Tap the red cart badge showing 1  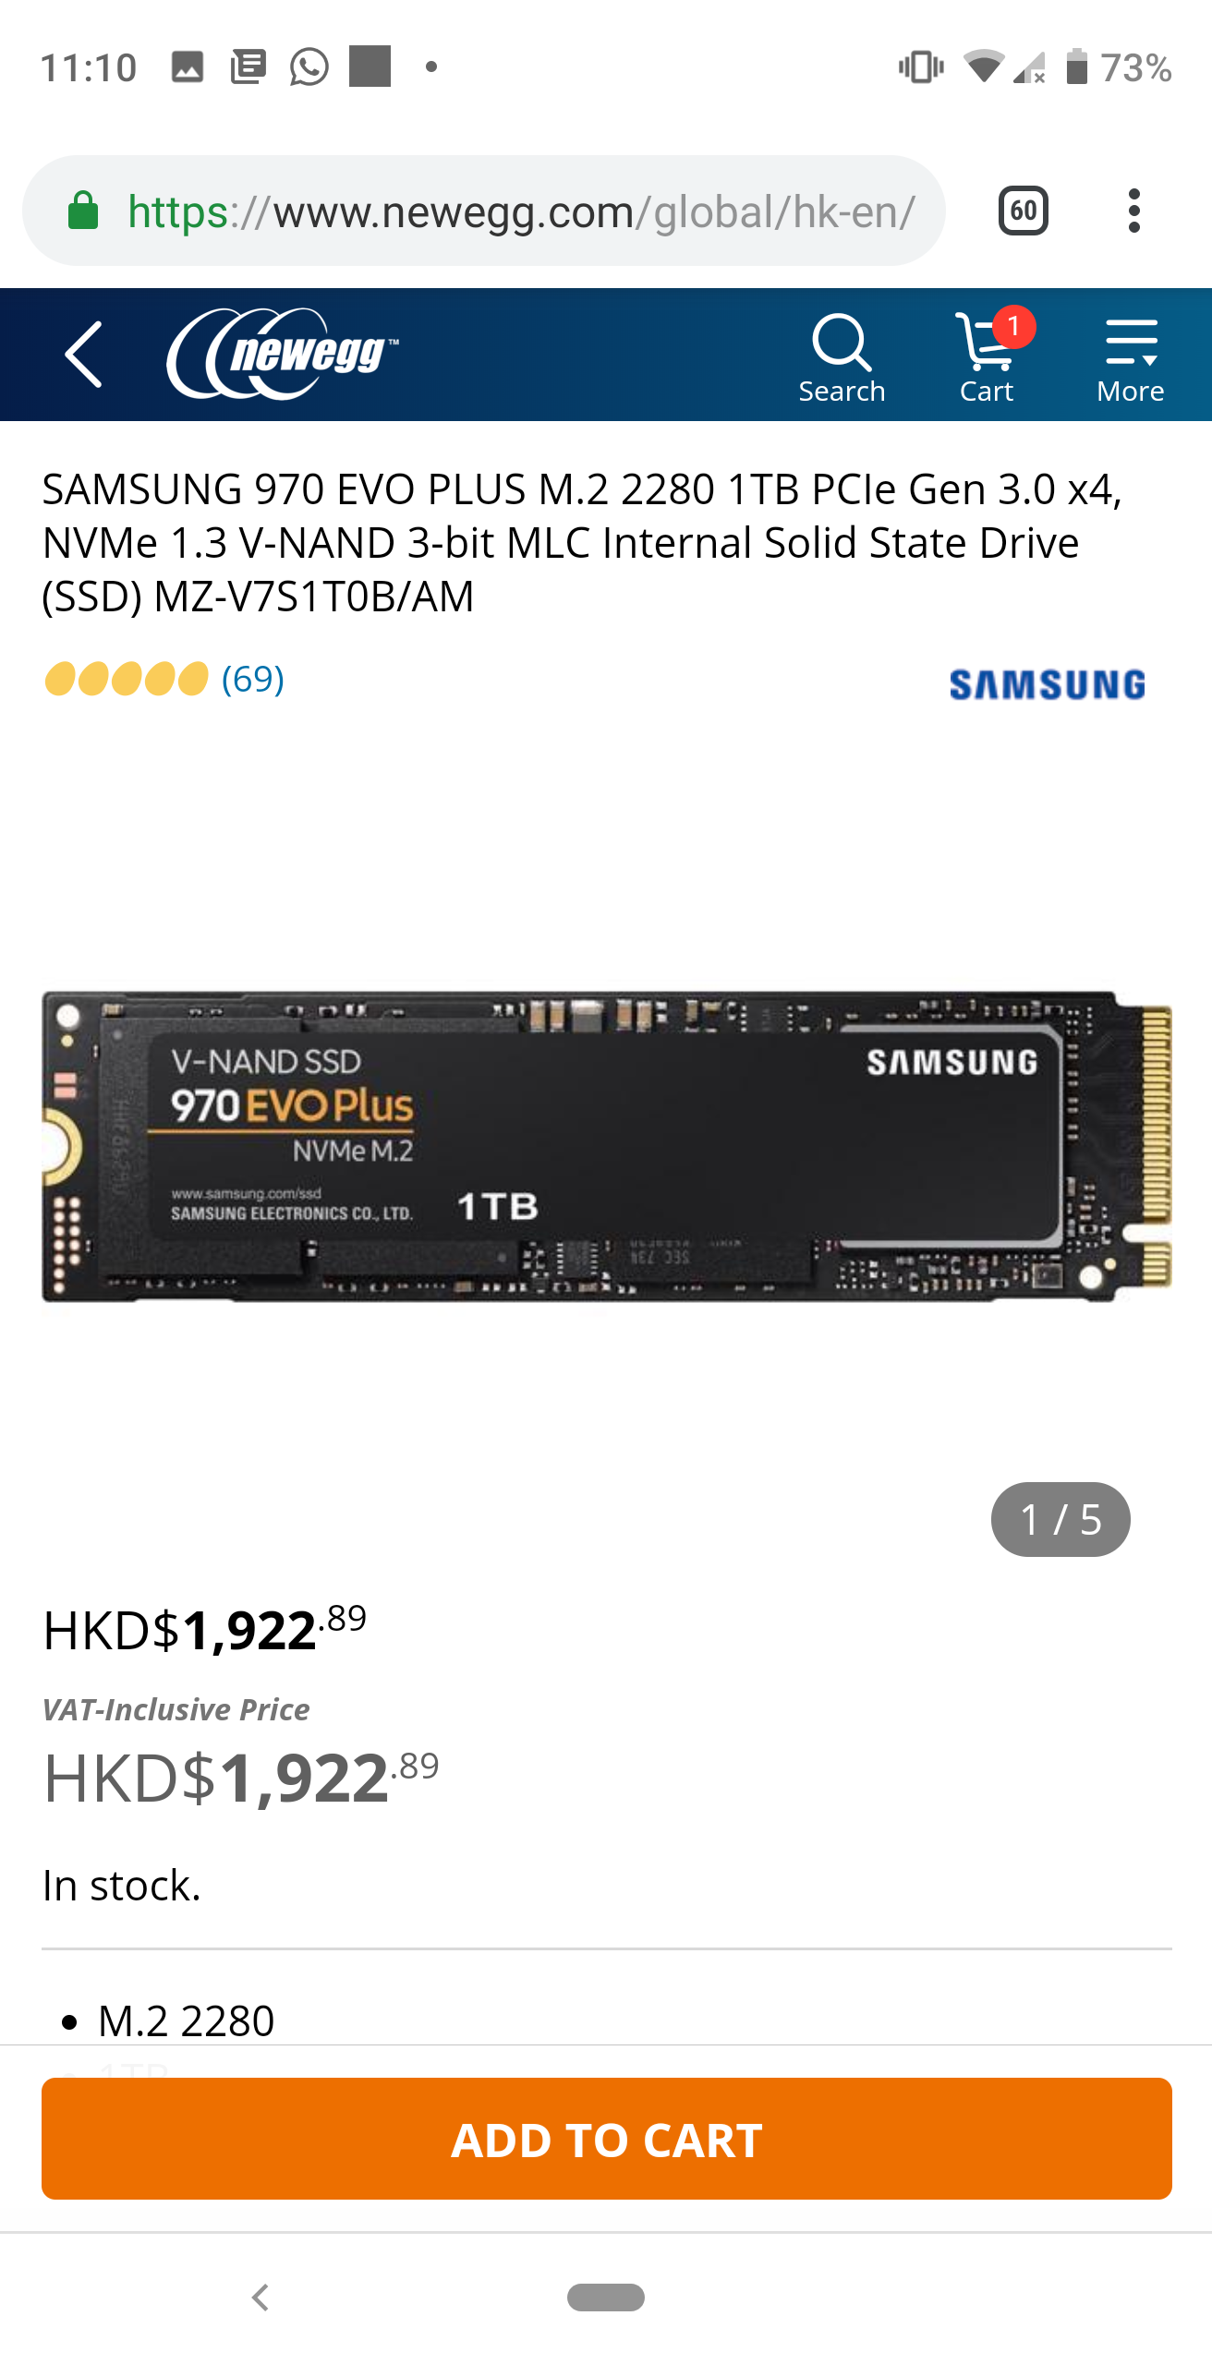[x=1013, y=326]
